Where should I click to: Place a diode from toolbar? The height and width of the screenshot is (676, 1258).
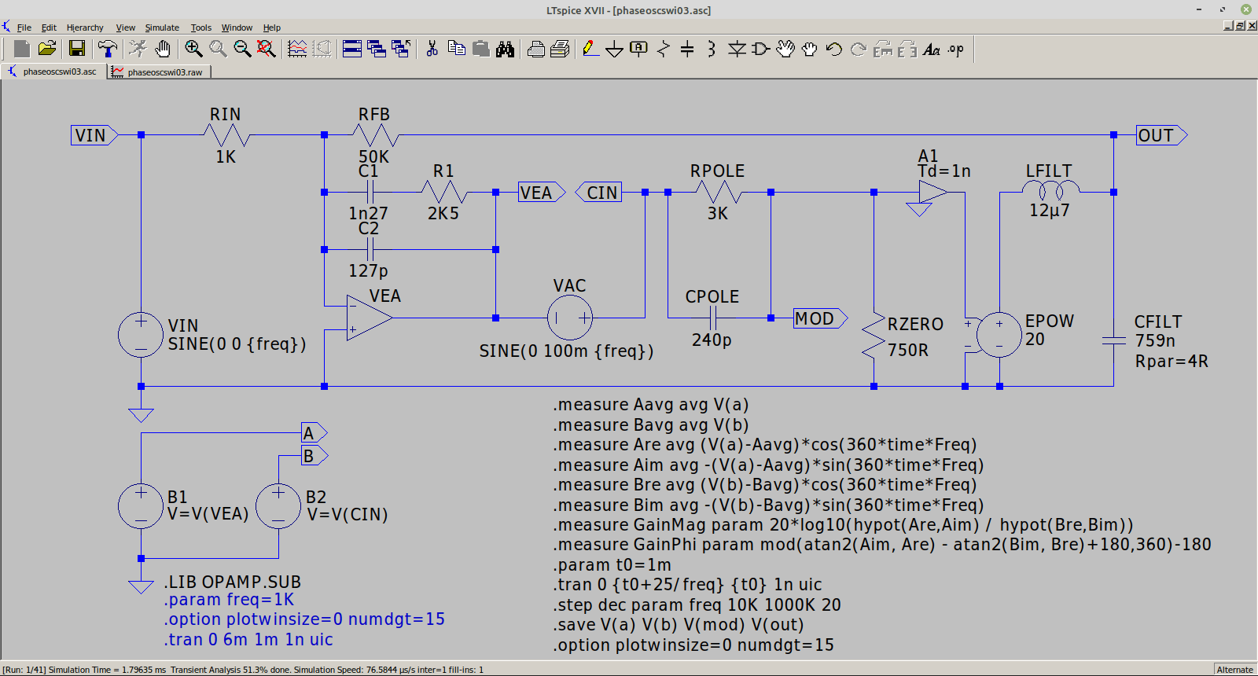[x=737, y=49]
